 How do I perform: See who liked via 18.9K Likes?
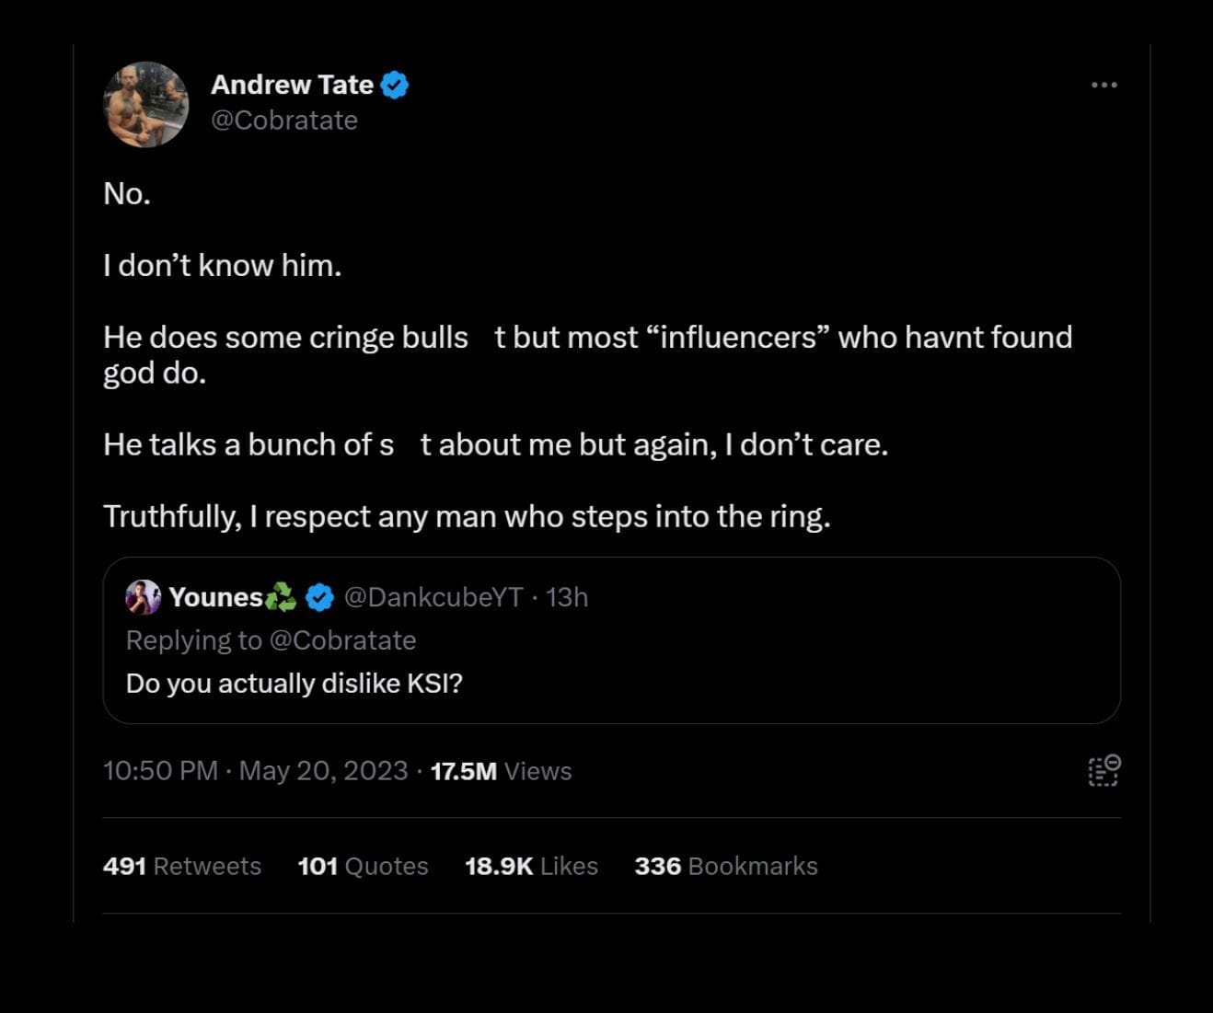point(531,865)
